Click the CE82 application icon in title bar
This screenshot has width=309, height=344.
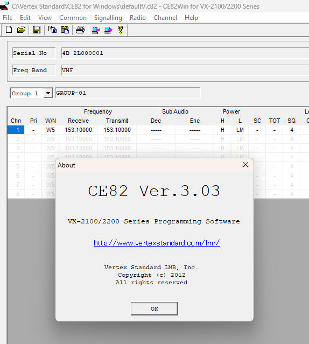click(4, 6)
